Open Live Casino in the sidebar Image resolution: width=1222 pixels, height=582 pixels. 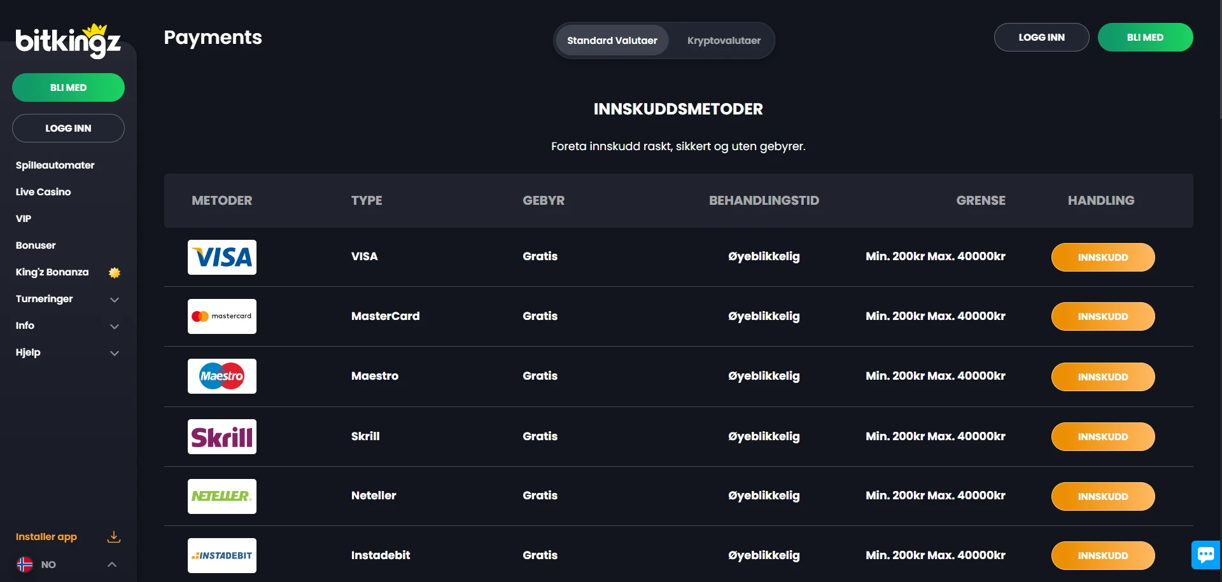click(43, 191)
